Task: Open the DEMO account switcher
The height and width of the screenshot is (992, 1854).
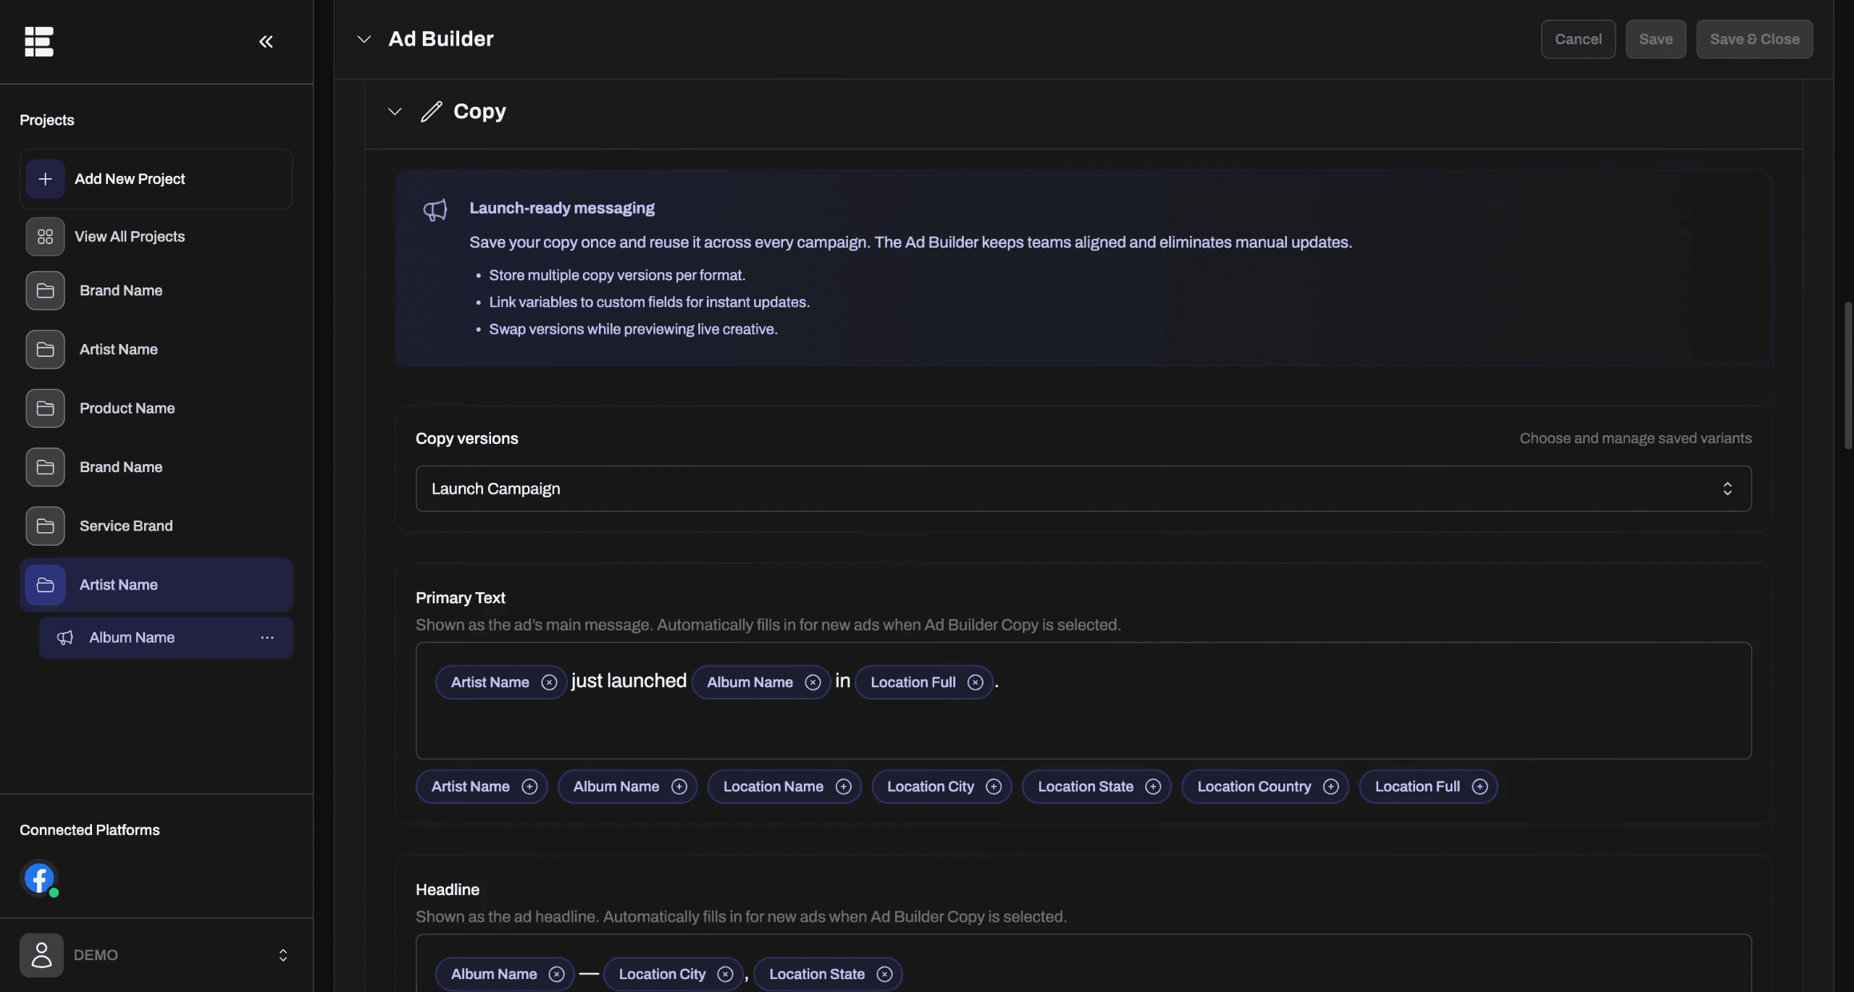Action: (156, 955)
